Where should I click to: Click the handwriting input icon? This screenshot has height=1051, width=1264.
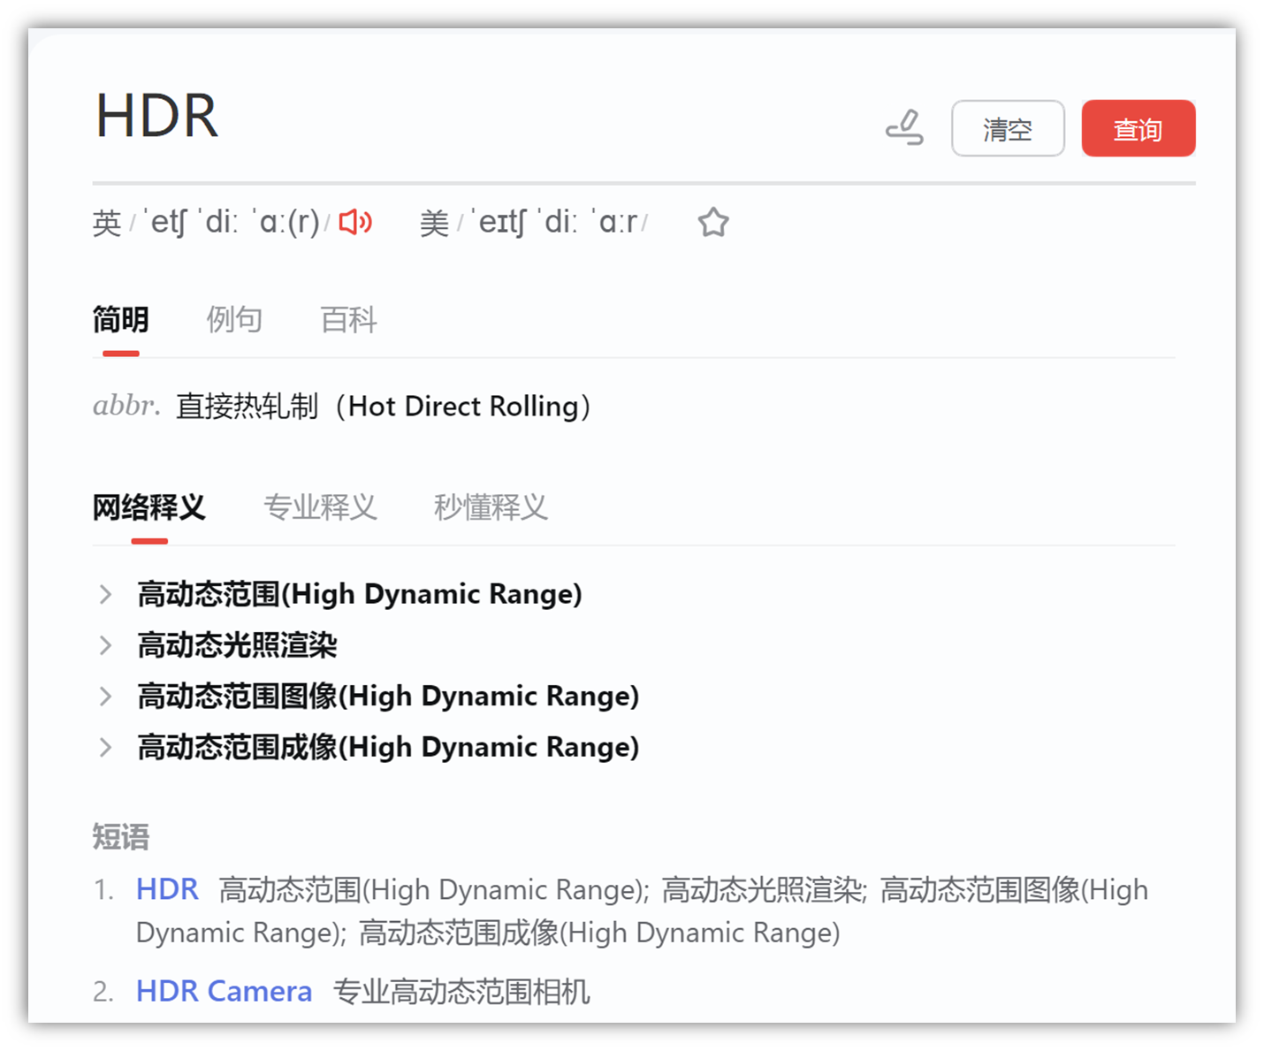[x=904, y=128]
